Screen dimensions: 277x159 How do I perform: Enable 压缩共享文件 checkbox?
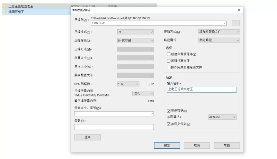click(x=169, y=61)
